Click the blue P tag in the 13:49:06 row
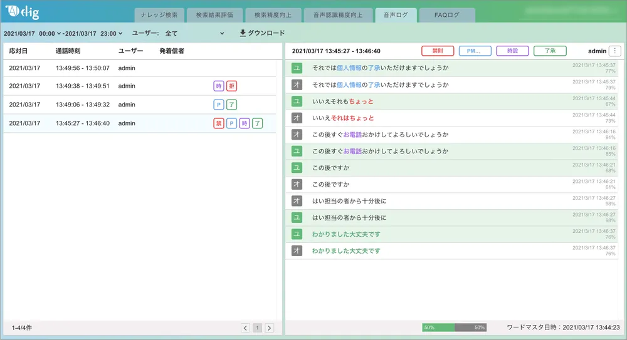This screenshot has width=627, height=340. [219, 105]
